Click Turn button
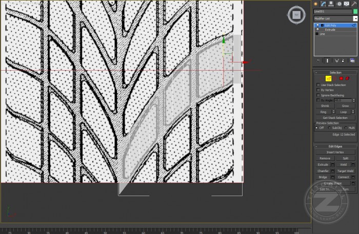The width and height of the screenshot is (359, 234). (x=345, y=189)
